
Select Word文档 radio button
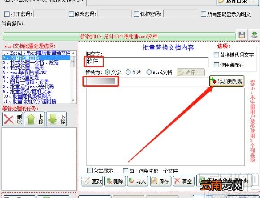coord(149,72)
